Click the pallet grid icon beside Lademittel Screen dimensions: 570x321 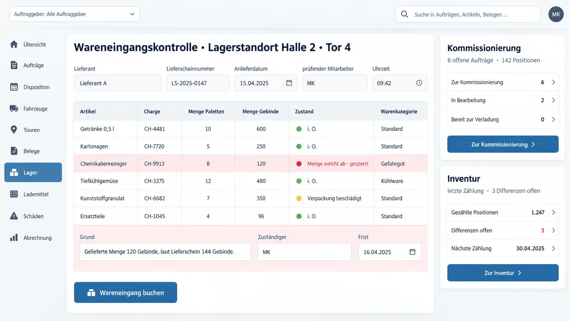tap(14, 194)
